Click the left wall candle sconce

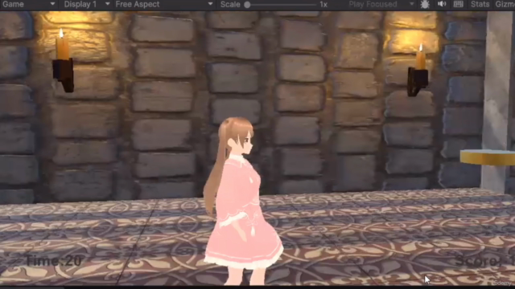coord(63,61)
